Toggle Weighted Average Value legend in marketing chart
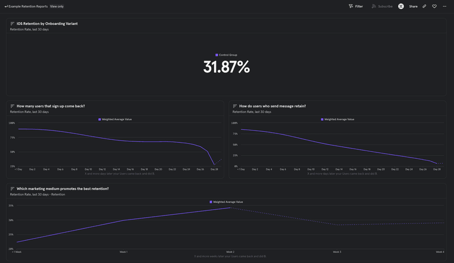Viewport: 454px width, 263px height. click(x=226, y=202)
